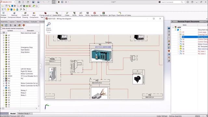The width and height of the screenshot is (208, 117).
Task: Select M2 Right DC Motor row
Action: click(x=19, y=71)
